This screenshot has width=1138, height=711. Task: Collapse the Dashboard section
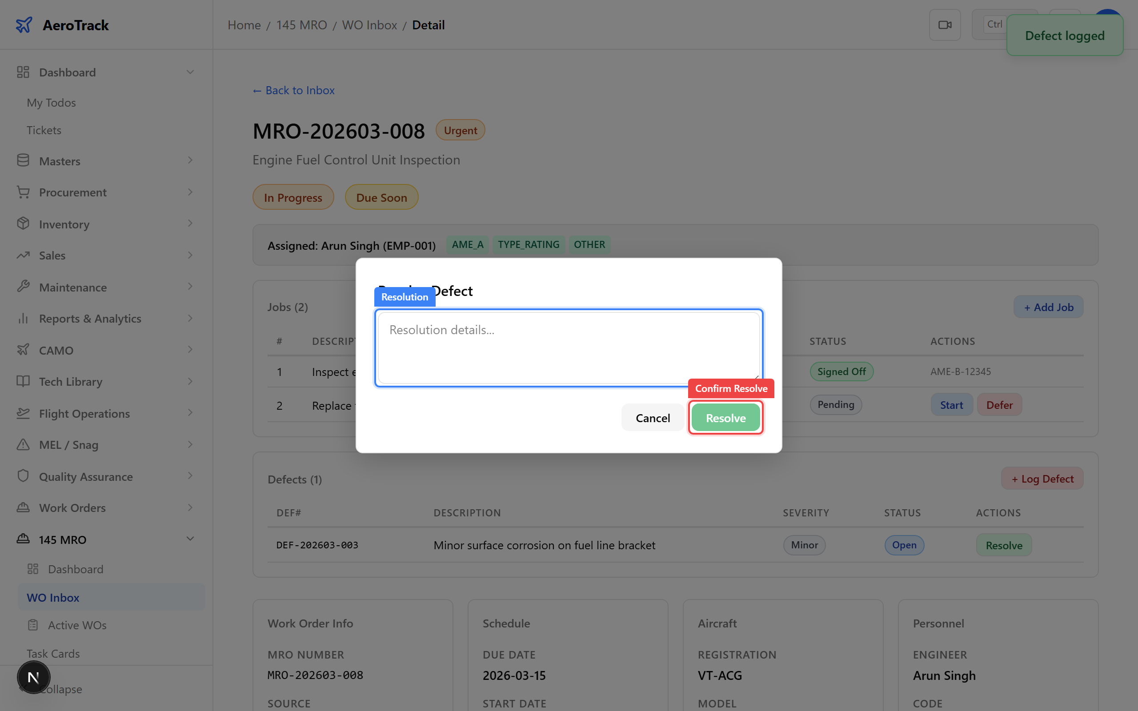click(190, 72)
